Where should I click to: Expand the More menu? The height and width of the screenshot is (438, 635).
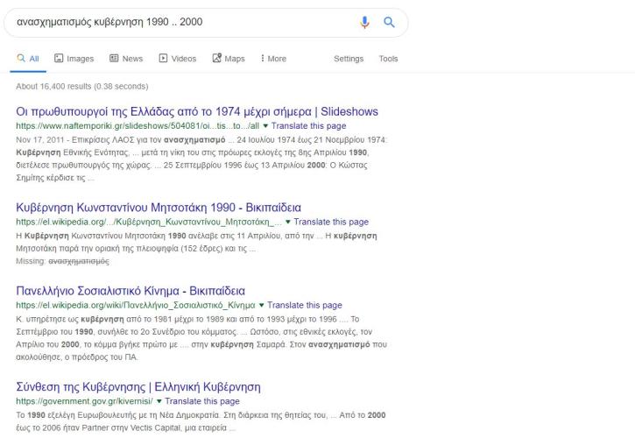click(274, 59)
